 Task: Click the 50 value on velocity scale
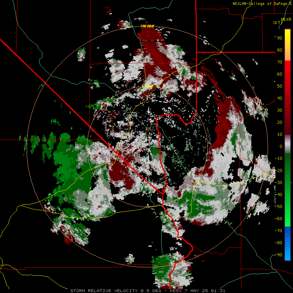[x=280, y=86]
